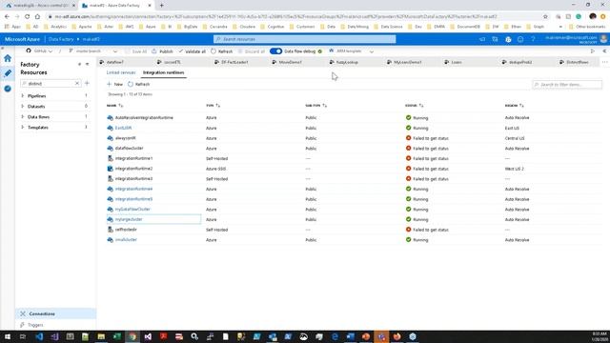The image size is (610, 343).
Task: Reload the page in Chrome
Action: tap(27, 16)
